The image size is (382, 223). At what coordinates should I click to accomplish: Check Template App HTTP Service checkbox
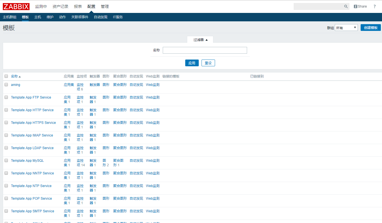point(6,110)
